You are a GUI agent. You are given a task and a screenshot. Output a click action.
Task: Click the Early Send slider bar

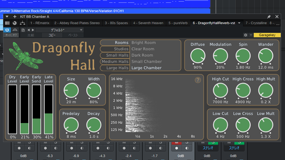(x=36, y=109)
